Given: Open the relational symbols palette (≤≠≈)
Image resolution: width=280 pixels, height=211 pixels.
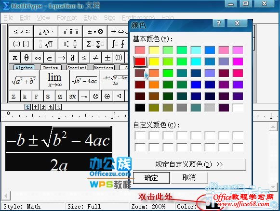Looking at the screenshot, I should 21,32.
